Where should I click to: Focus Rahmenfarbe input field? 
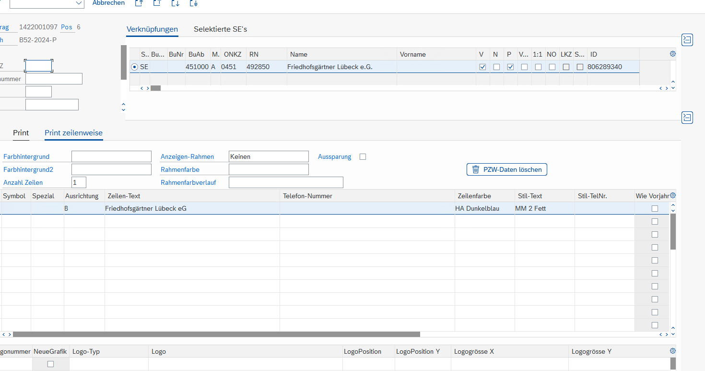(269, 169)
